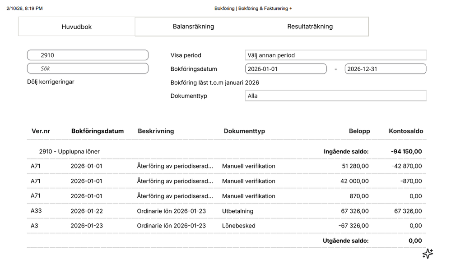Click the end date field 2026-12-31
The image size is (451, 277).
click(386, 69)
